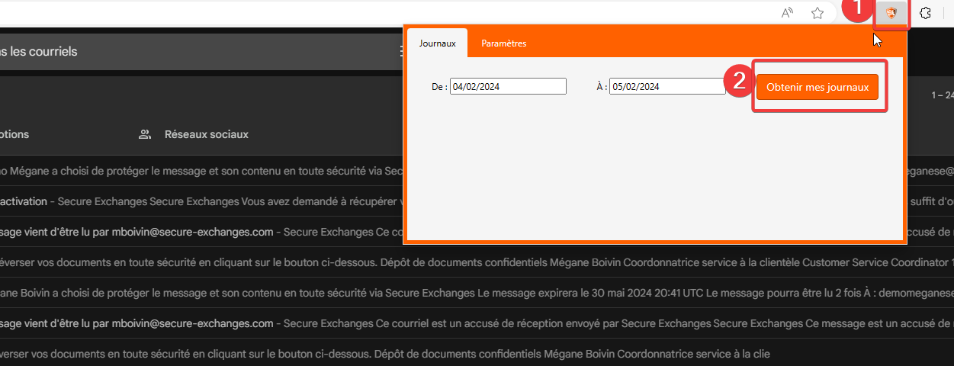This screenshot has width=954, height=366.
Task: Click the search field in les courriels
Action: 201,52
